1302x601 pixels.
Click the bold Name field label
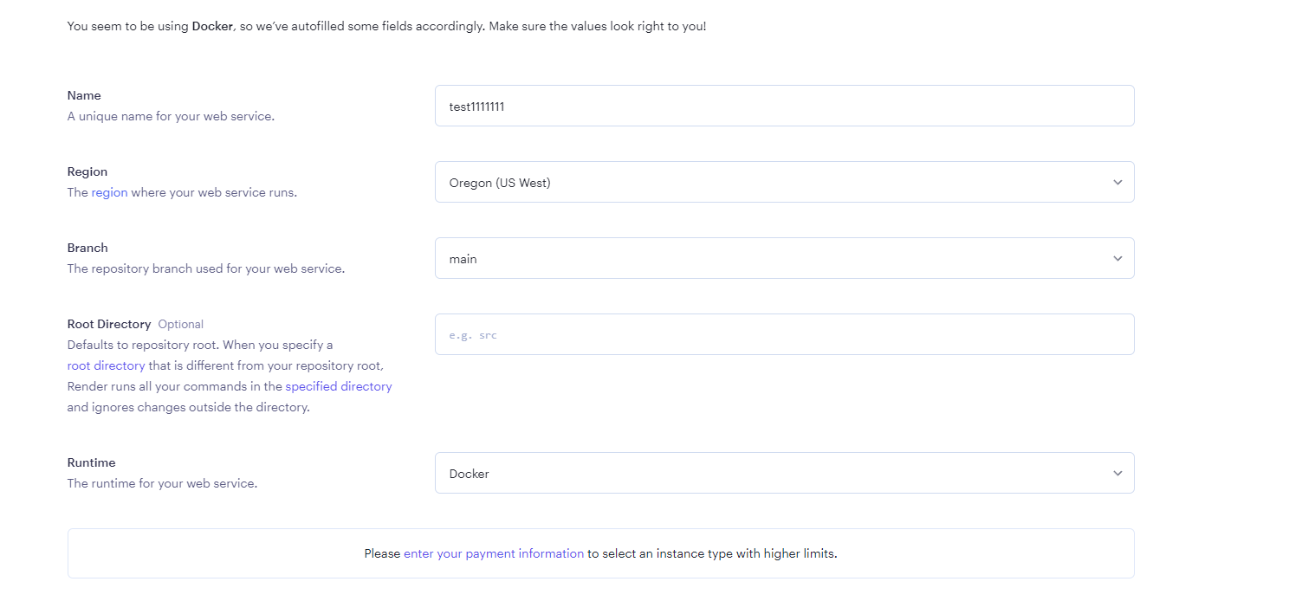coord(84,95)
